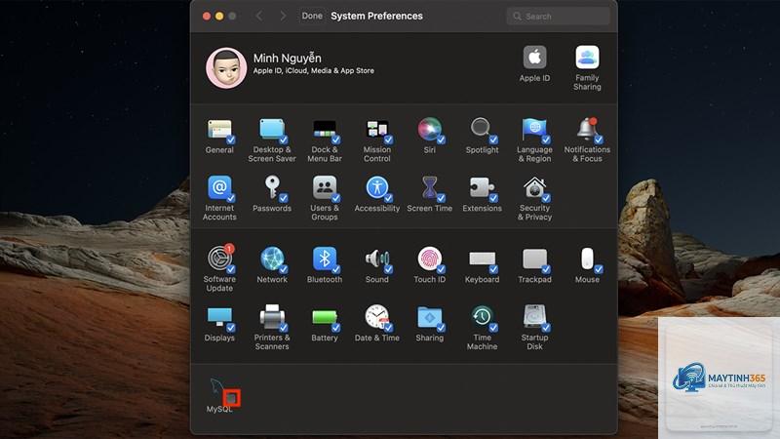Image resolution: width=780 pixels, height=439 pixels.
Task: Click the Displays label text
Action: click(219, 338)
